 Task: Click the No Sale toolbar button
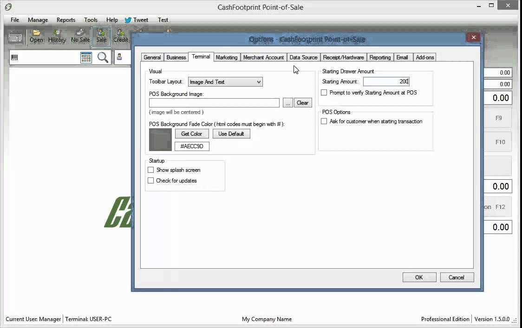(x=80, y=36)
